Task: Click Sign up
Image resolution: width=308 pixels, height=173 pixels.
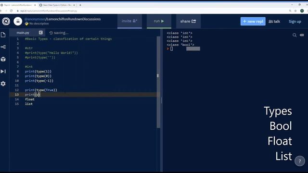Action: coord(295,21)
